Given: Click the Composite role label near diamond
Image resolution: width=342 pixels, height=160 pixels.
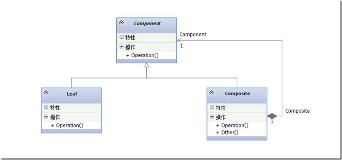Looking at the screenshot, I should 298,111.
